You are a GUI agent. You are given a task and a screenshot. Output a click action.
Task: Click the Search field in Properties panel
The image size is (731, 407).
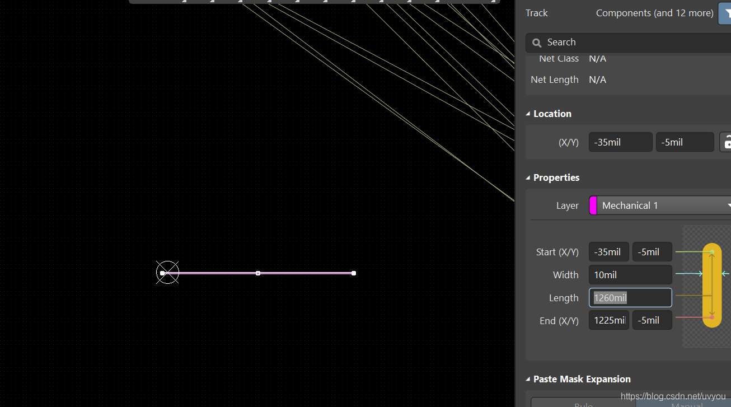pos(628,43)
